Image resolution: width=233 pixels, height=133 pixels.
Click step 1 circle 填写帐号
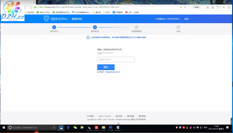pos(54,27)
